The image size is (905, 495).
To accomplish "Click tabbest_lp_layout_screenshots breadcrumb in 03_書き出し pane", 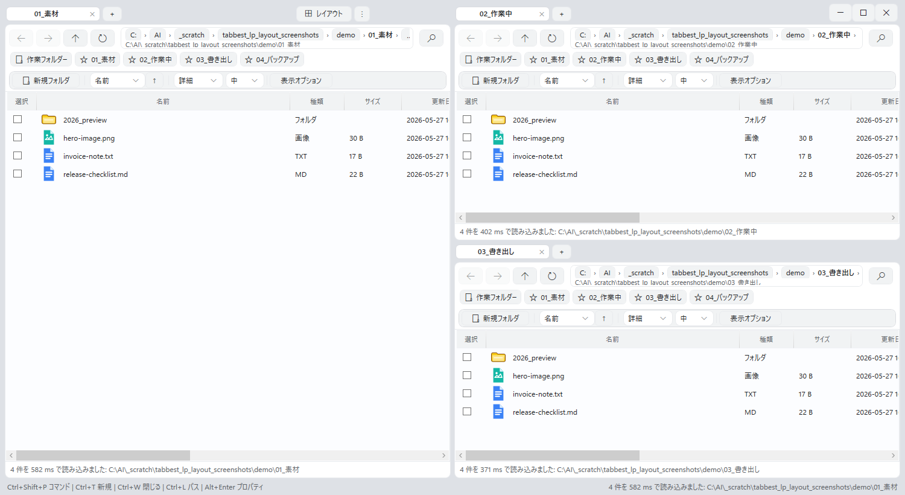I will tap(720, 273).
